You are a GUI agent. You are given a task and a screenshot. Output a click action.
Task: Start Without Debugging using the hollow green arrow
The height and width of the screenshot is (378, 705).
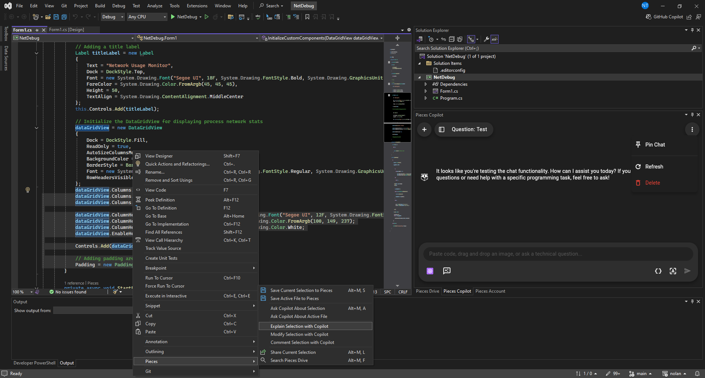pos(207,17)
